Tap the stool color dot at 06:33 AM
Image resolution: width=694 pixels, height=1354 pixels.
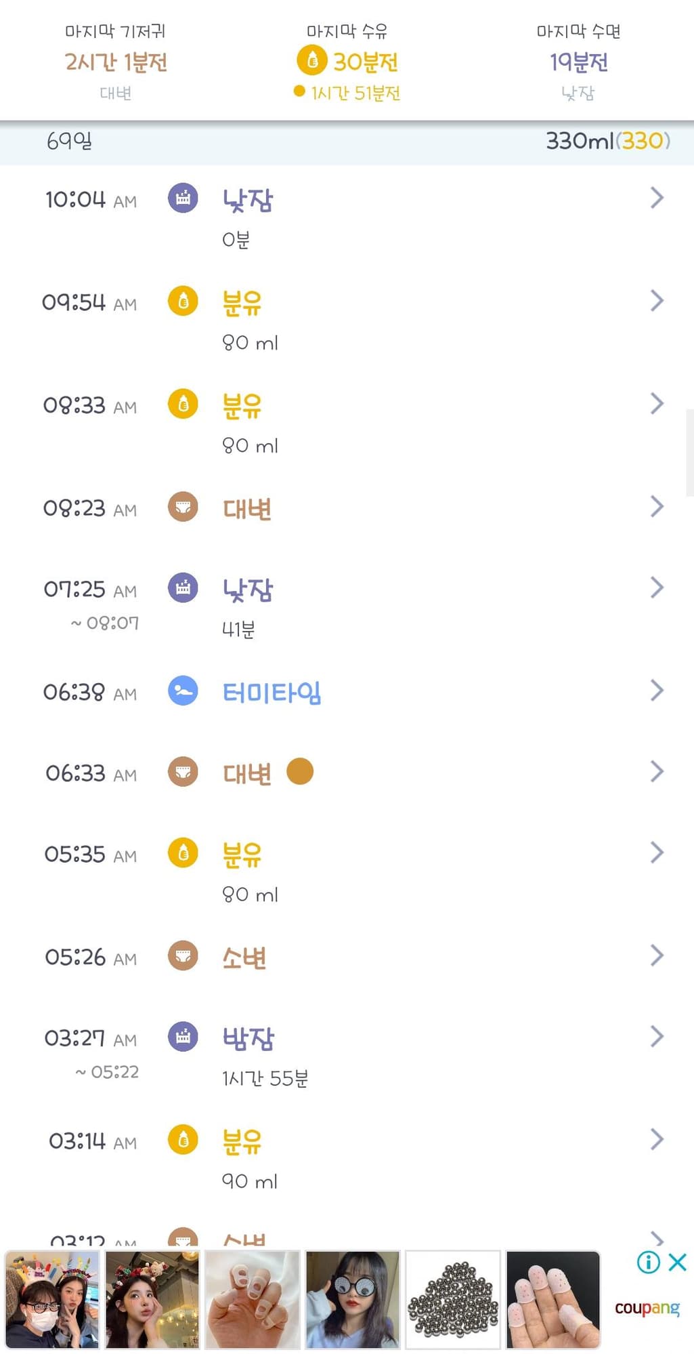(x=300, y=771)
